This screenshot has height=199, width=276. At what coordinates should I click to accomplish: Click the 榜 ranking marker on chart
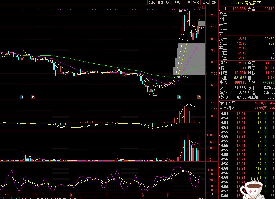199,97
